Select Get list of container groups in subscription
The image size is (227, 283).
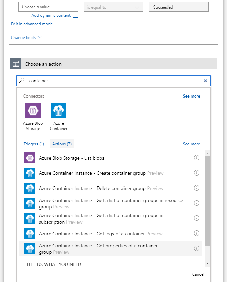(x=110, y=218)
